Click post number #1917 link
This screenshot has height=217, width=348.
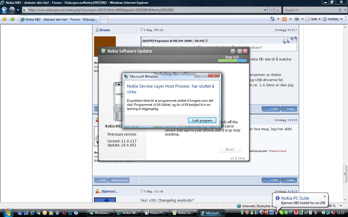point(292,30)
